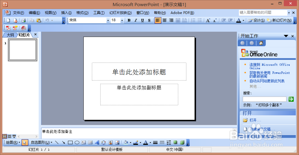
Task: Click the bulleted list icon
Action: [x=200, y=20]
